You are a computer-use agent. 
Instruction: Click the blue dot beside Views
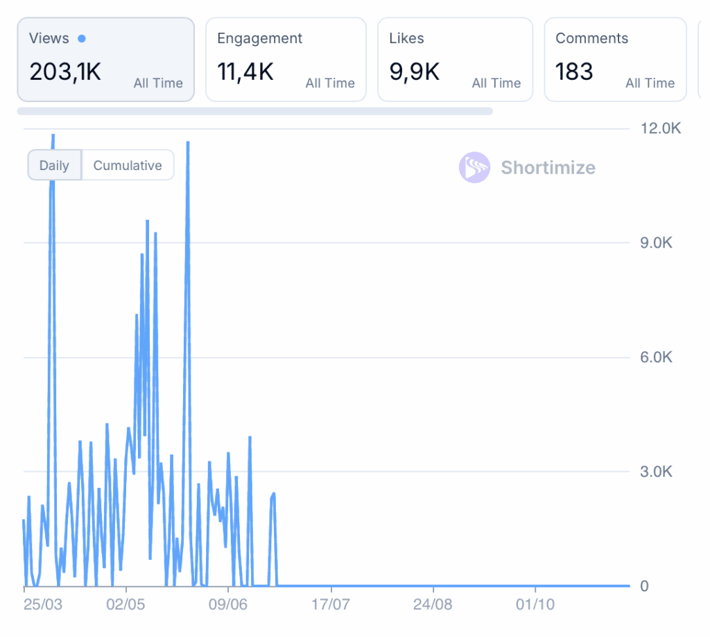pos(82,39)
